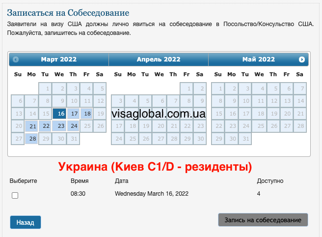Select March 18 in the calendar

86,114
